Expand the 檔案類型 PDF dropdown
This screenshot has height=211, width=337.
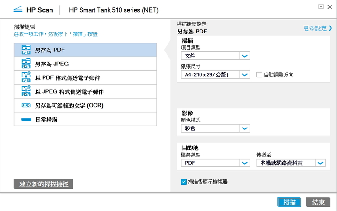[x=245, y=163]
